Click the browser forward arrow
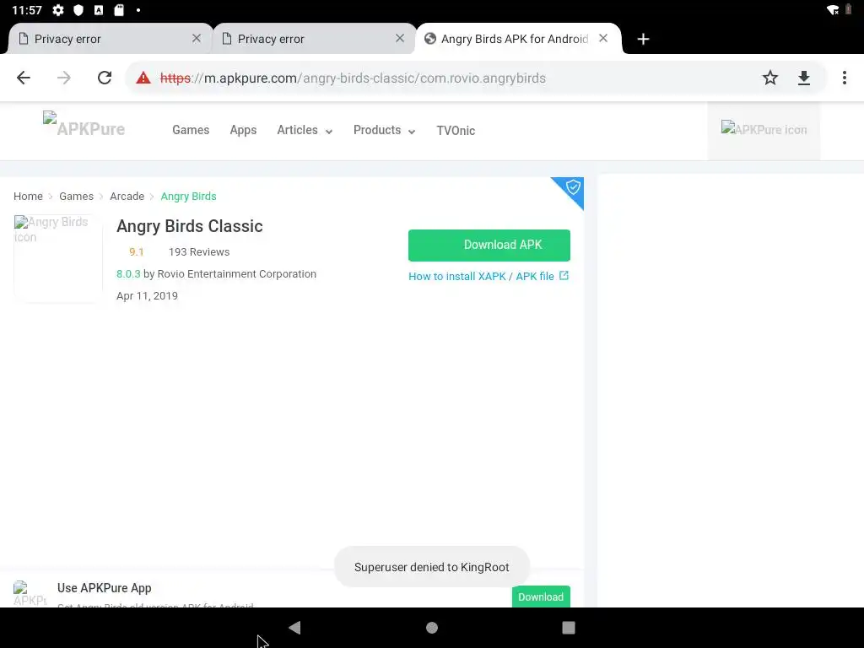 [64, 78]
